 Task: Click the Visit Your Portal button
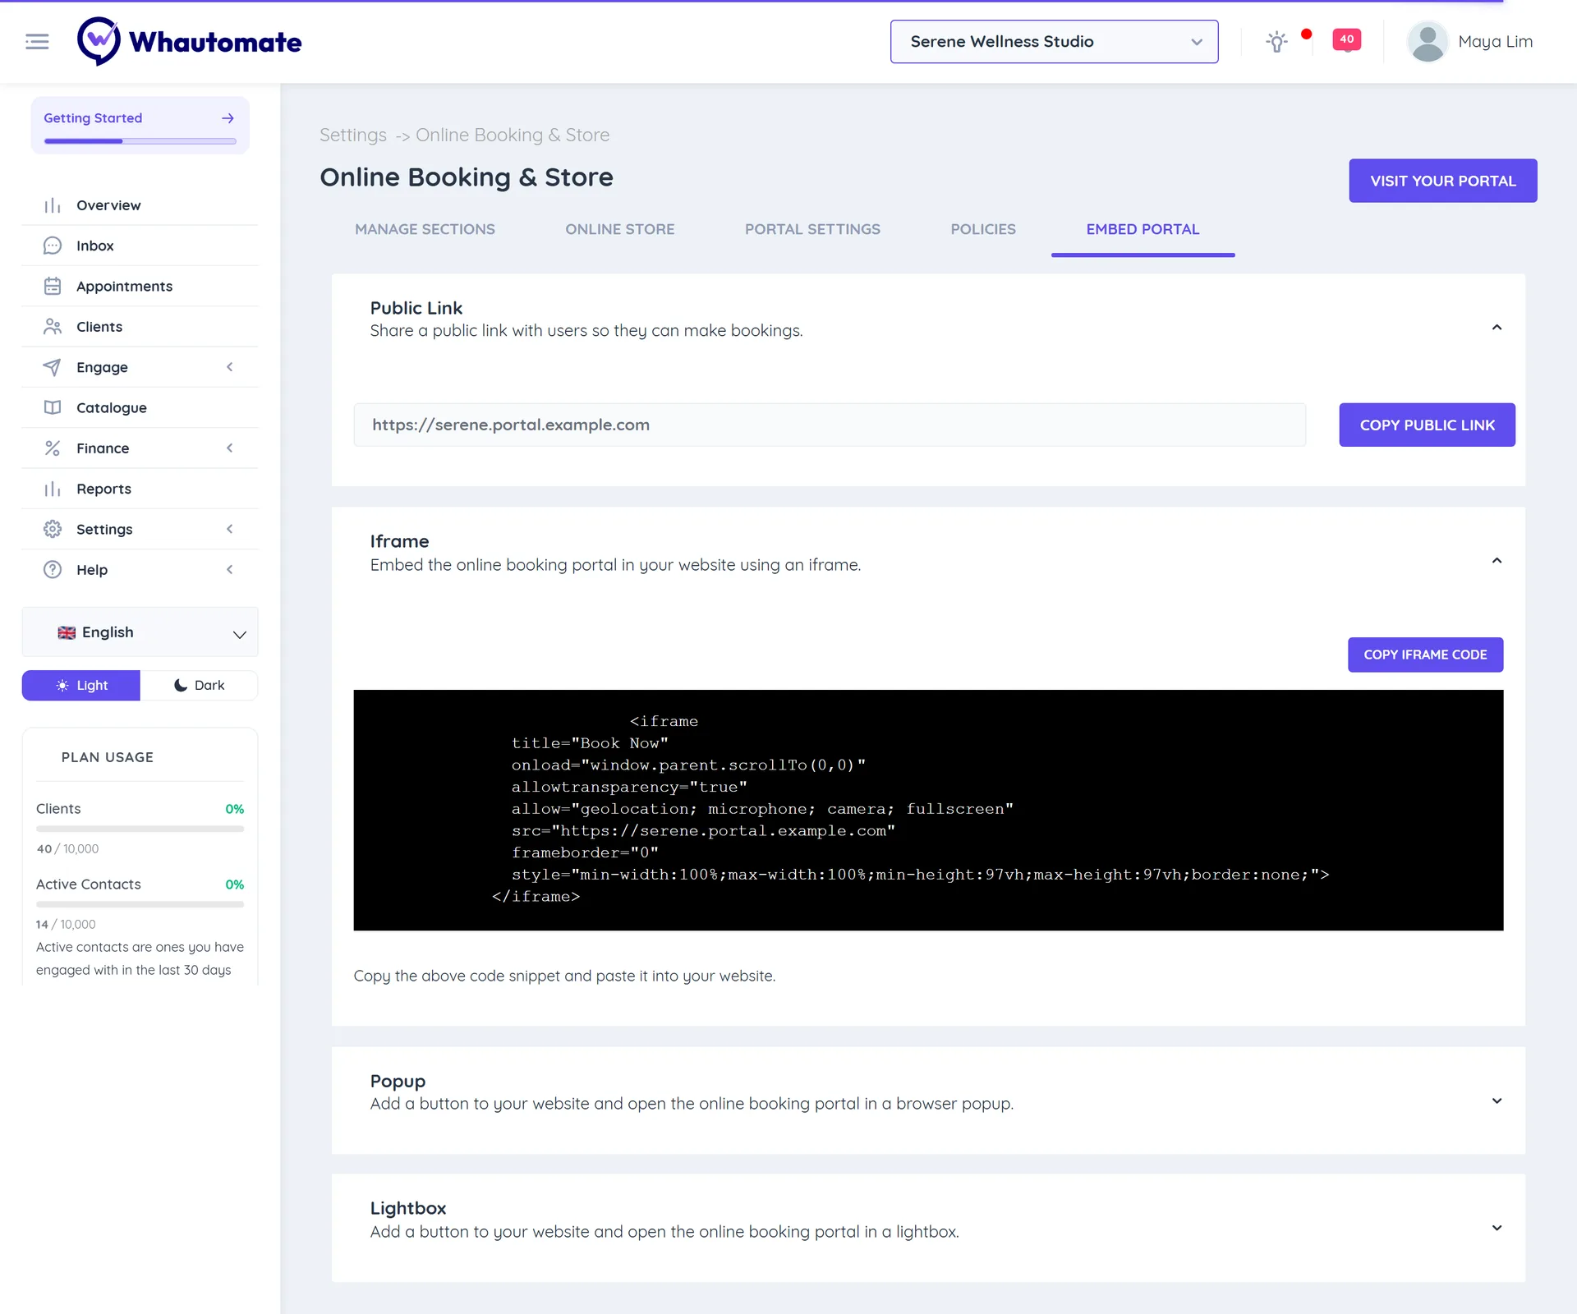point(1442,181)
